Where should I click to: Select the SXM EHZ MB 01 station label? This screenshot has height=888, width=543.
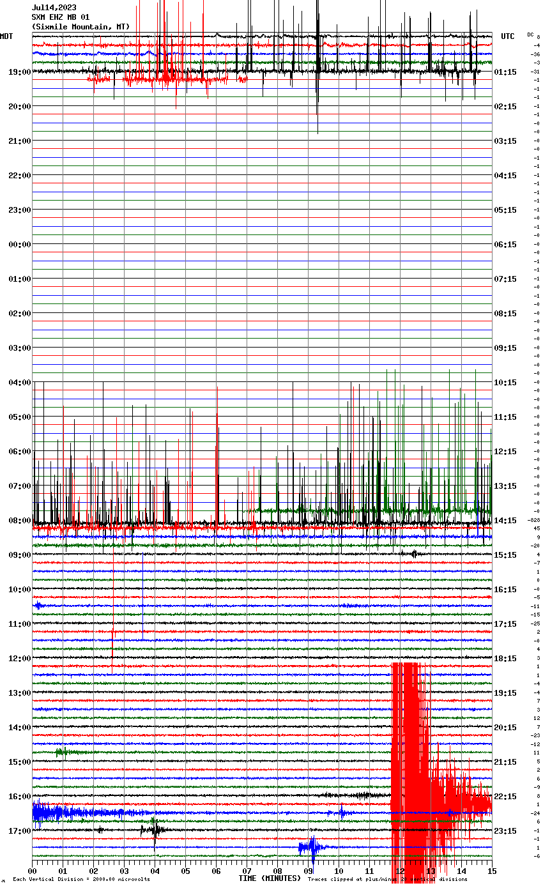[60, 17]
